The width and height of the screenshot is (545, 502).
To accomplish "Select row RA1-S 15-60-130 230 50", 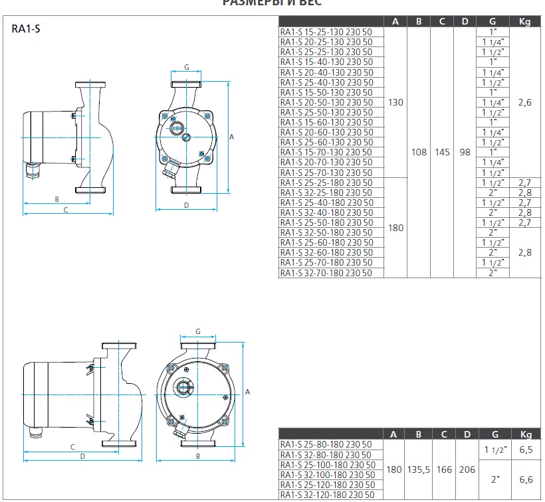I will (x=331, y=123).
